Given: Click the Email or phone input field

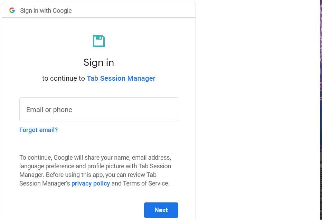Looking at the screenshot, I should pyautogui.click(x=99, y=109).
